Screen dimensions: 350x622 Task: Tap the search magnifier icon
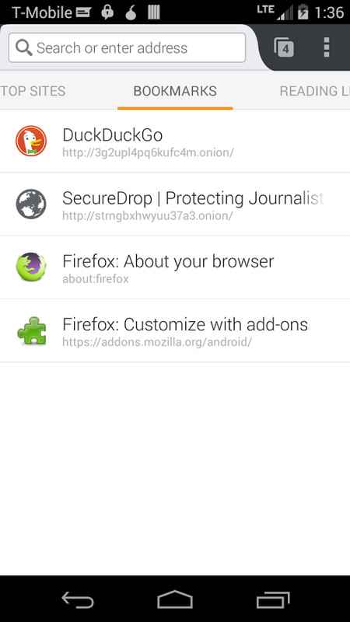click(x=24, y=48)
